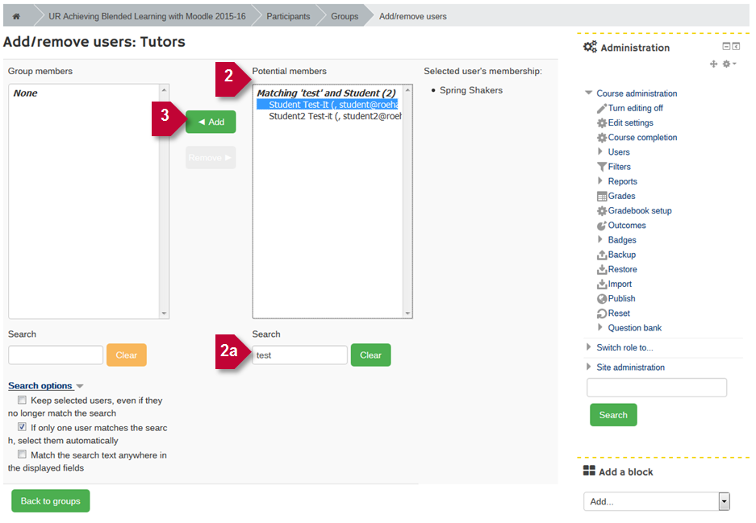Click the Outcomes icon
Screen dimensions: 756x523
[602, 226]
